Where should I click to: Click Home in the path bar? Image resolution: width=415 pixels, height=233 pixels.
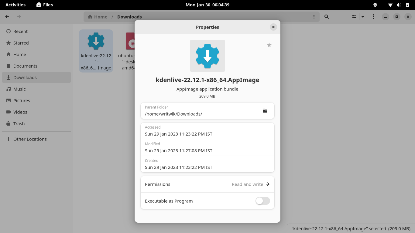(98, 17)
